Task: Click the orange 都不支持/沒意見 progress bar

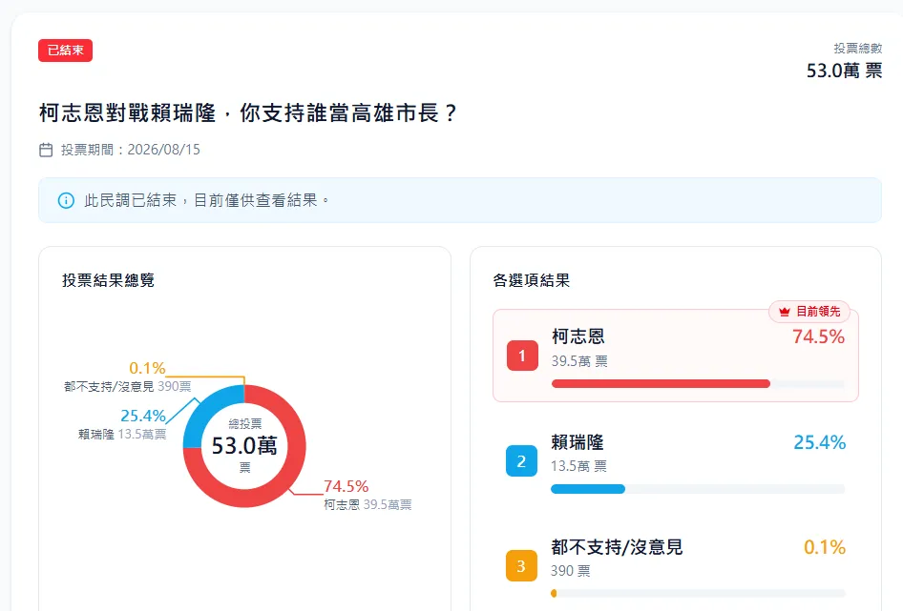Action: point(554,593)
